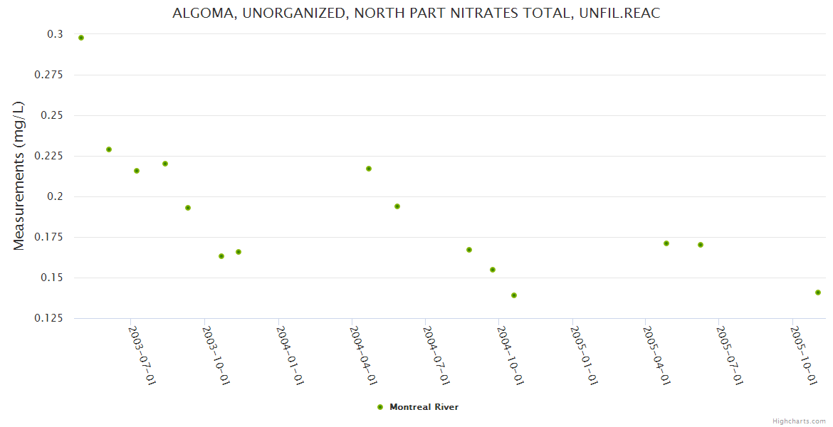Click the 0.22 point before 2003-10-01

(x=165, y=164)
